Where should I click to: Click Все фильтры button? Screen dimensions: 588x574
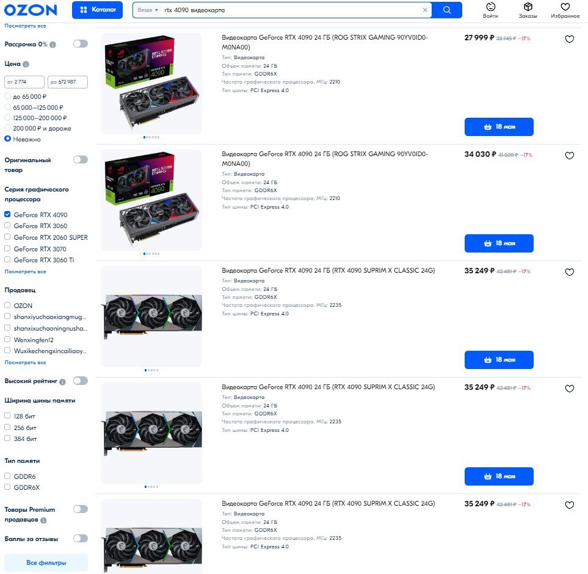click(x=46, y=562)
